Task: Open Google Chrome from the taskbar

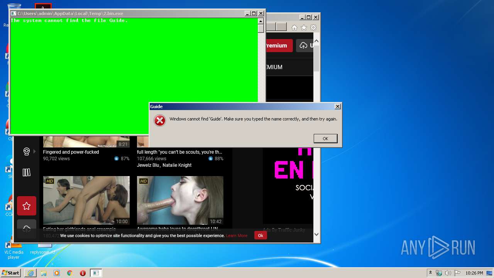Action: point(70,273)
